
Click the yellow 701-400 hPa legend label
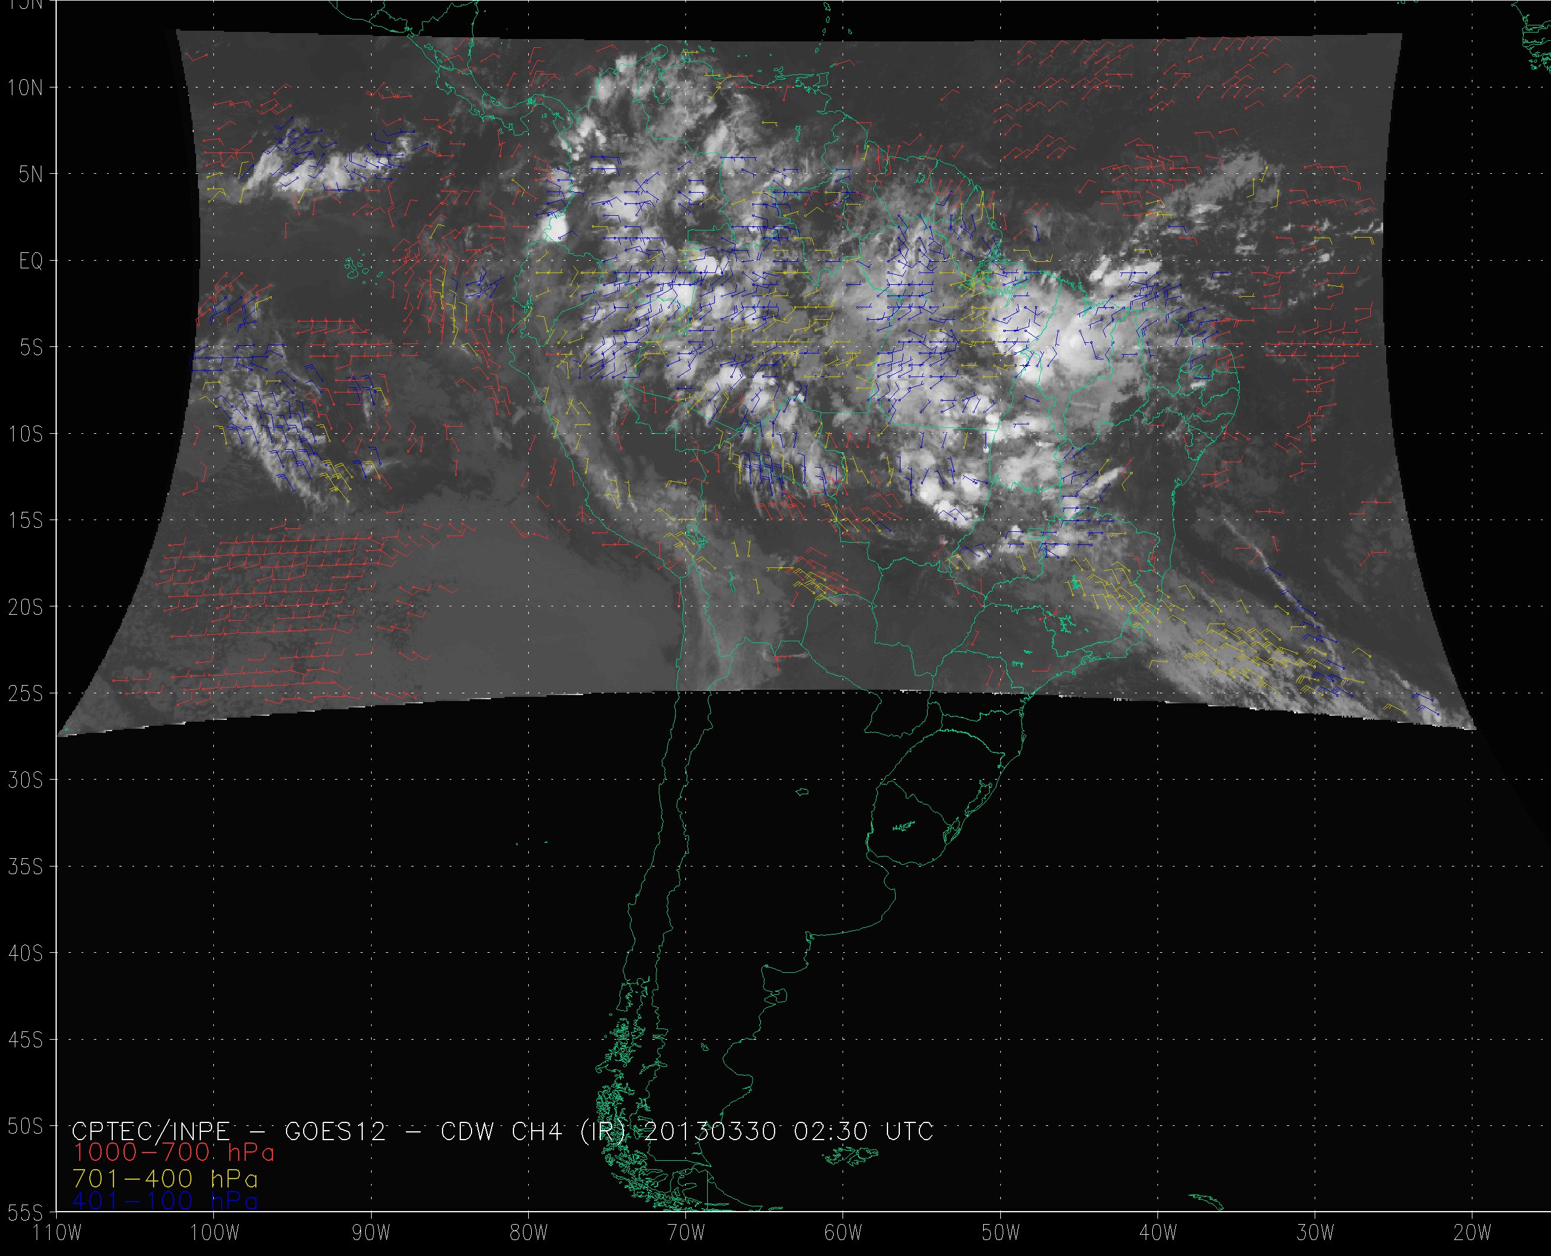pyautogui.click(x=165, y=1179)
